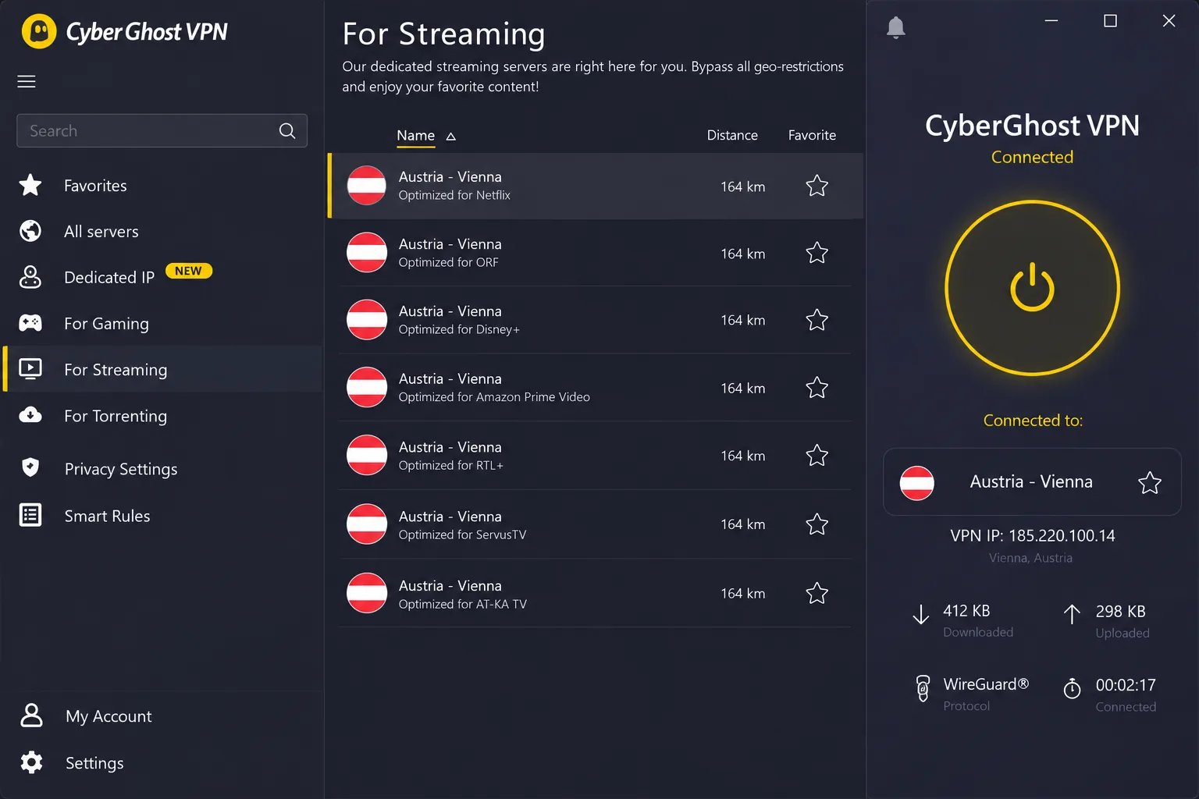Click the CyberGhost ghost logo icon

(39, 31)
